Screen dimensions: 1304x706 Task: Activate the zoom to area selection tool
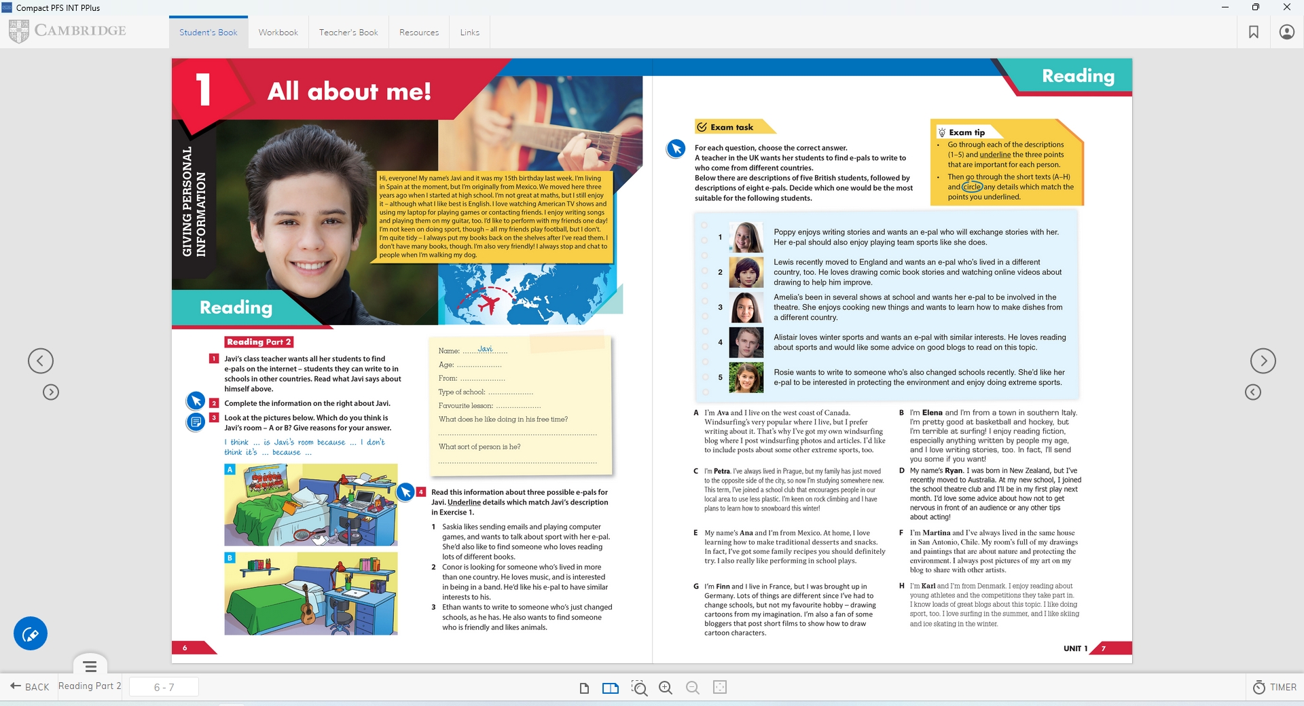638,688
